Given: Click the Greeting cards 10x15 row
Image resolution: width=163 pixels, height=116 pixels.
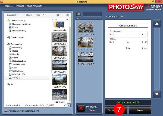Looking at the screenshot, I should 128,34.
